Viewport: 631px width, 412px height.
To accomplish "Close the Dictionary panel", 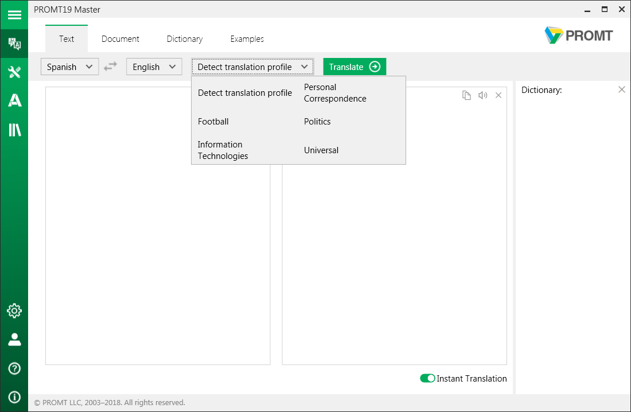I will [x=622, y=90].
